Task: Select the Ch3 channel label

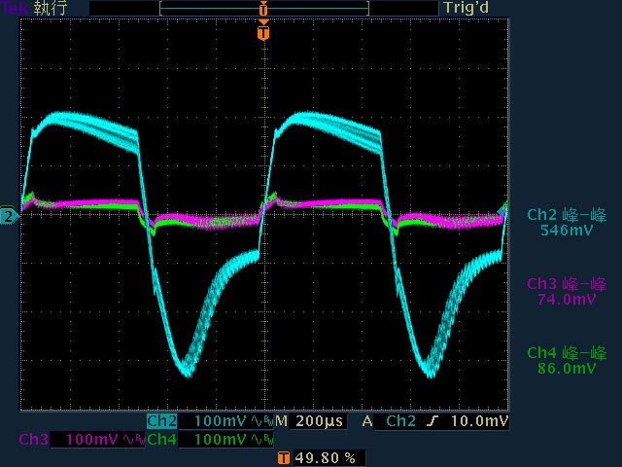Action: pyautogui.click(x=33, y=440)
